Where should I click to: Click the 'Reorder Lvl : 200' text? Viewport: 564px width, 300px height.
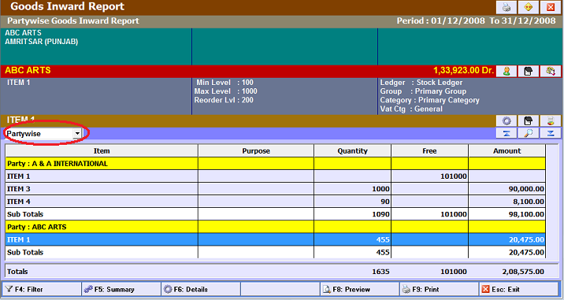224,100
